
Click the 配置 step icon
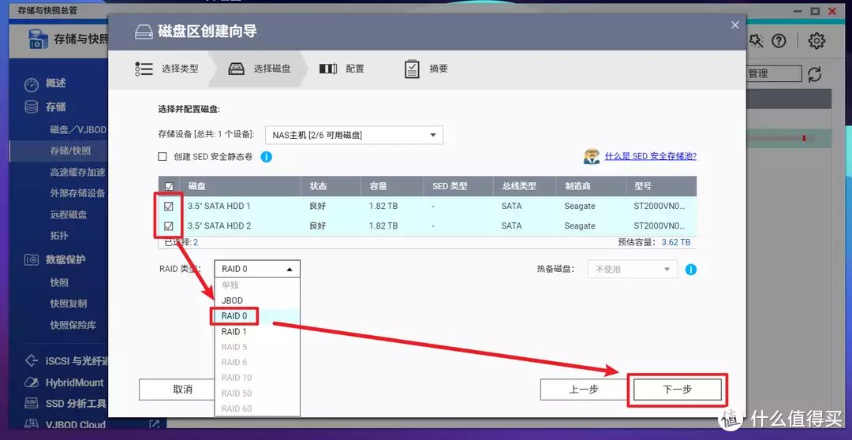pos(328,69)
